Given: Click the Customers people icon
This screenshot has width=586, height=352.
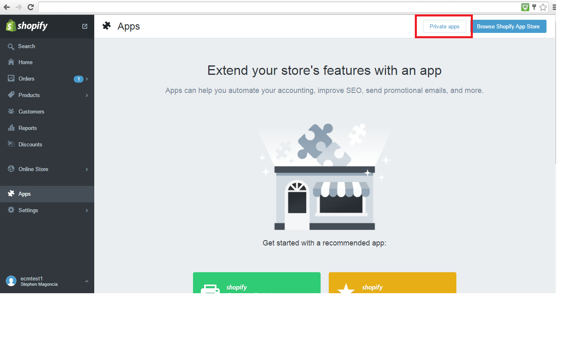Looking at the screenshot, I should coord(11,111).
